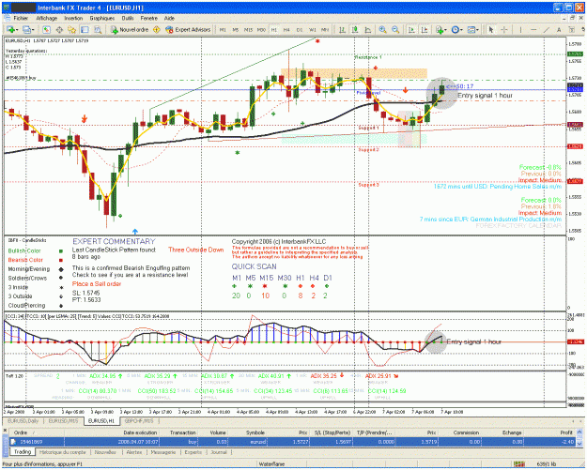Screen dimensions: 587x470
Task: Sort orders by Ordre column header
Action: (x=37, y=432)
